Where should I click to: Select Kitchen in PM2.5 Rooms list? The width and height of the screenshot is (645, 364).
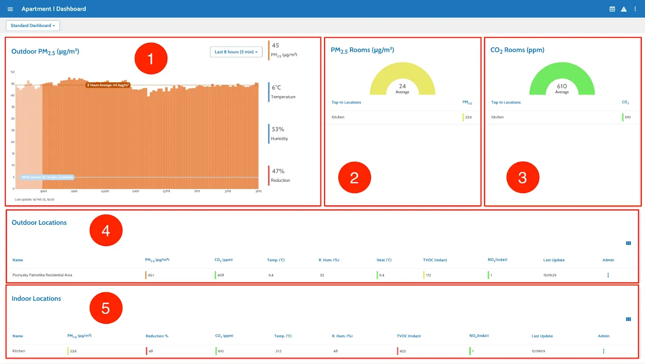pyautogui.click(x=338, y=117)
